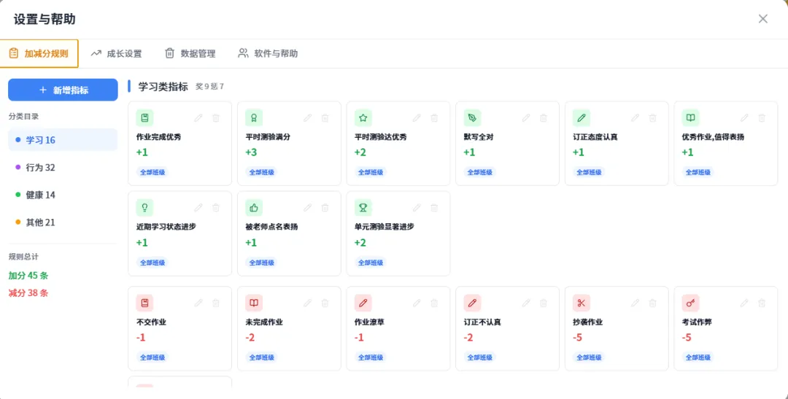Click the 减分 38 条 summary text
This screenshot has width=788, height=399.
pyautogui.click(x=28, y=293)
